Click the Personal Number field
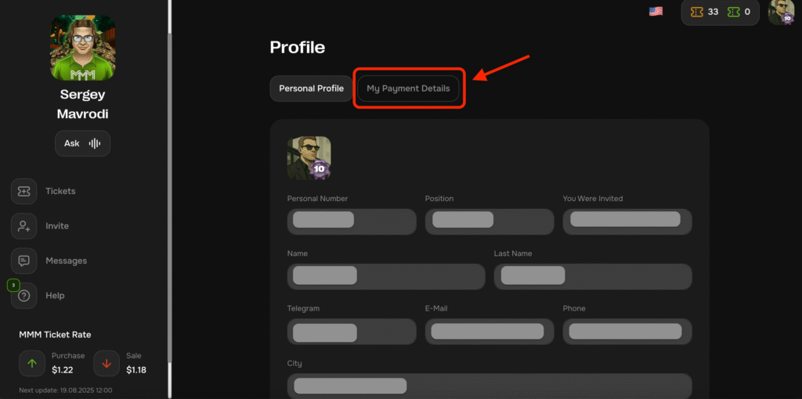This screenshot has height=399, width=802. 352,221
